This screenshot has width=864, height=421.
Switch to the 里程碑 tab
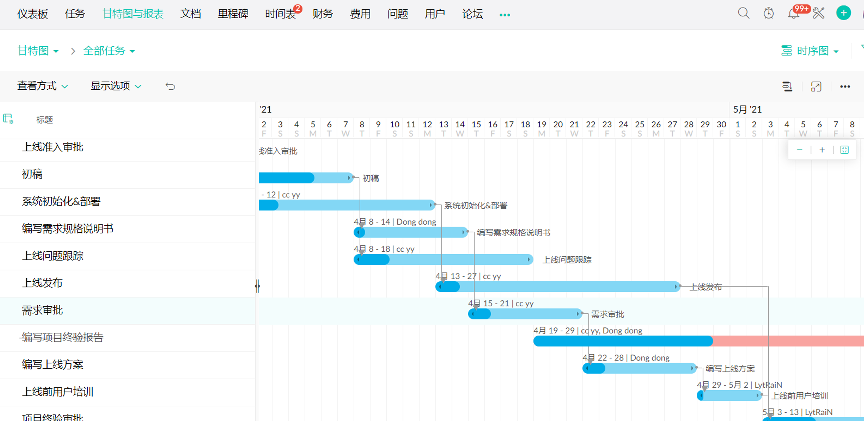click(233, 14)
